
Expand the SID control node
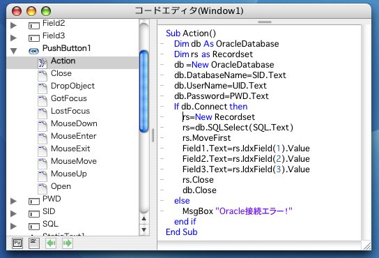click(13, 213)
